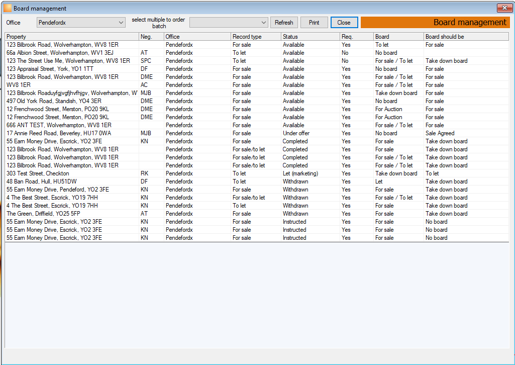Sort by the Status column header
This screenshot has height=365, width=515.
[x=311, y=37]
